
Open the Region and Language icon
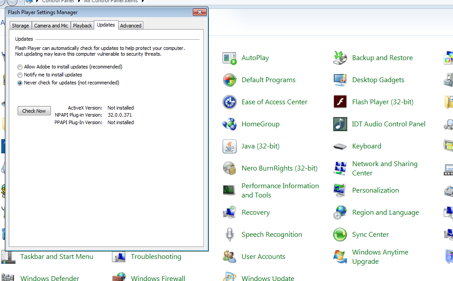click(x=340, y=213)
